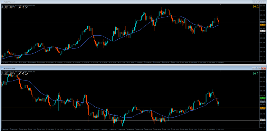Click the white 108.034 price tag on H4 chart
Screen dimensions: 267x131
click(262, 31)
